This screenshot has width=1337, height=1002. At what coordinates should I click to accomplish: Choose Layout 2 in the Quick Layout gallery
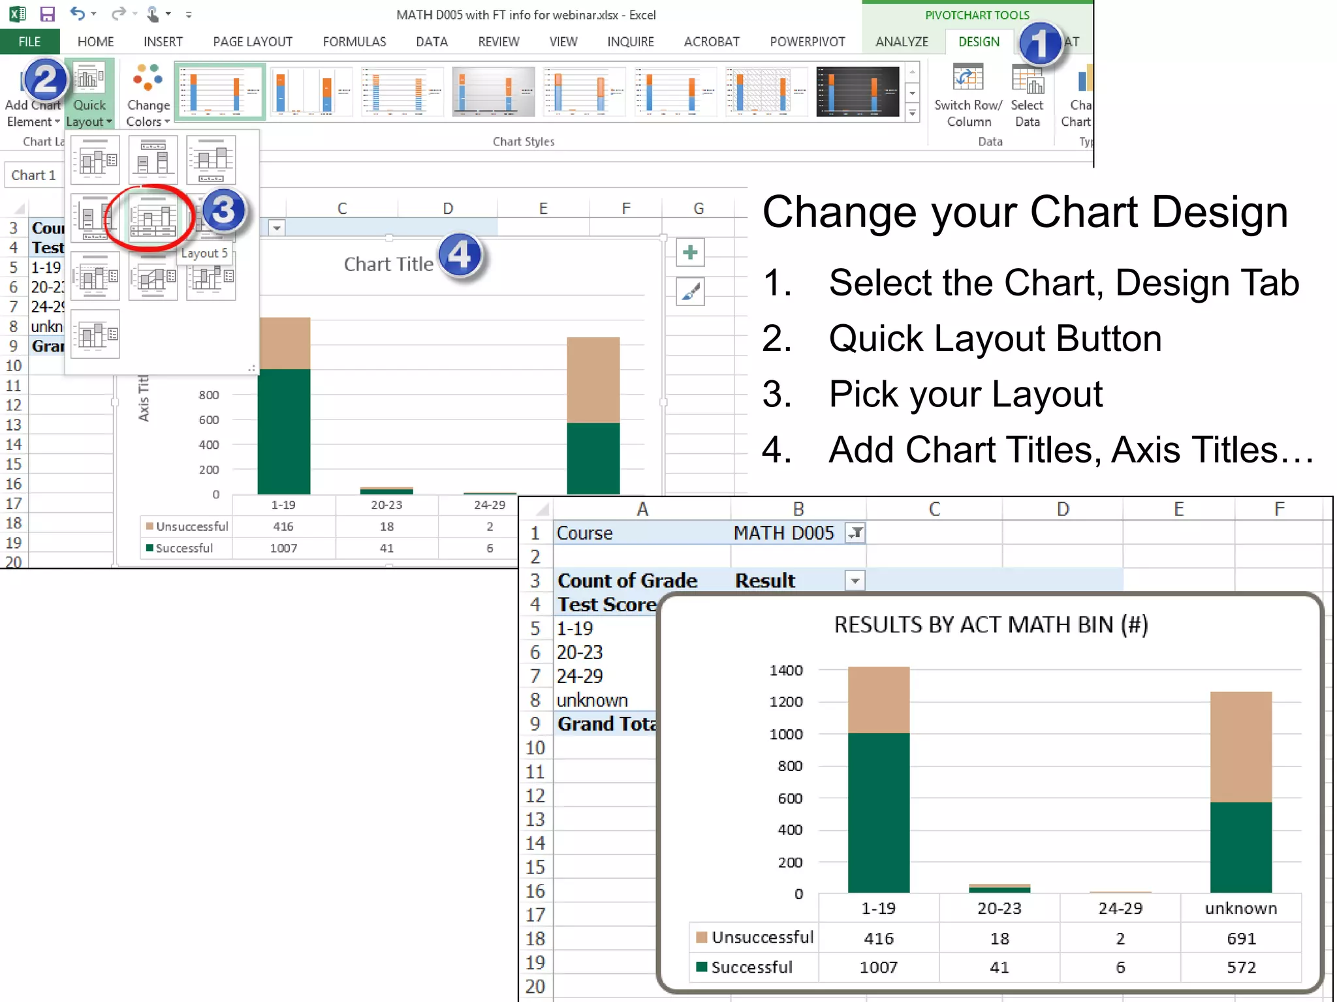(153, 160)
